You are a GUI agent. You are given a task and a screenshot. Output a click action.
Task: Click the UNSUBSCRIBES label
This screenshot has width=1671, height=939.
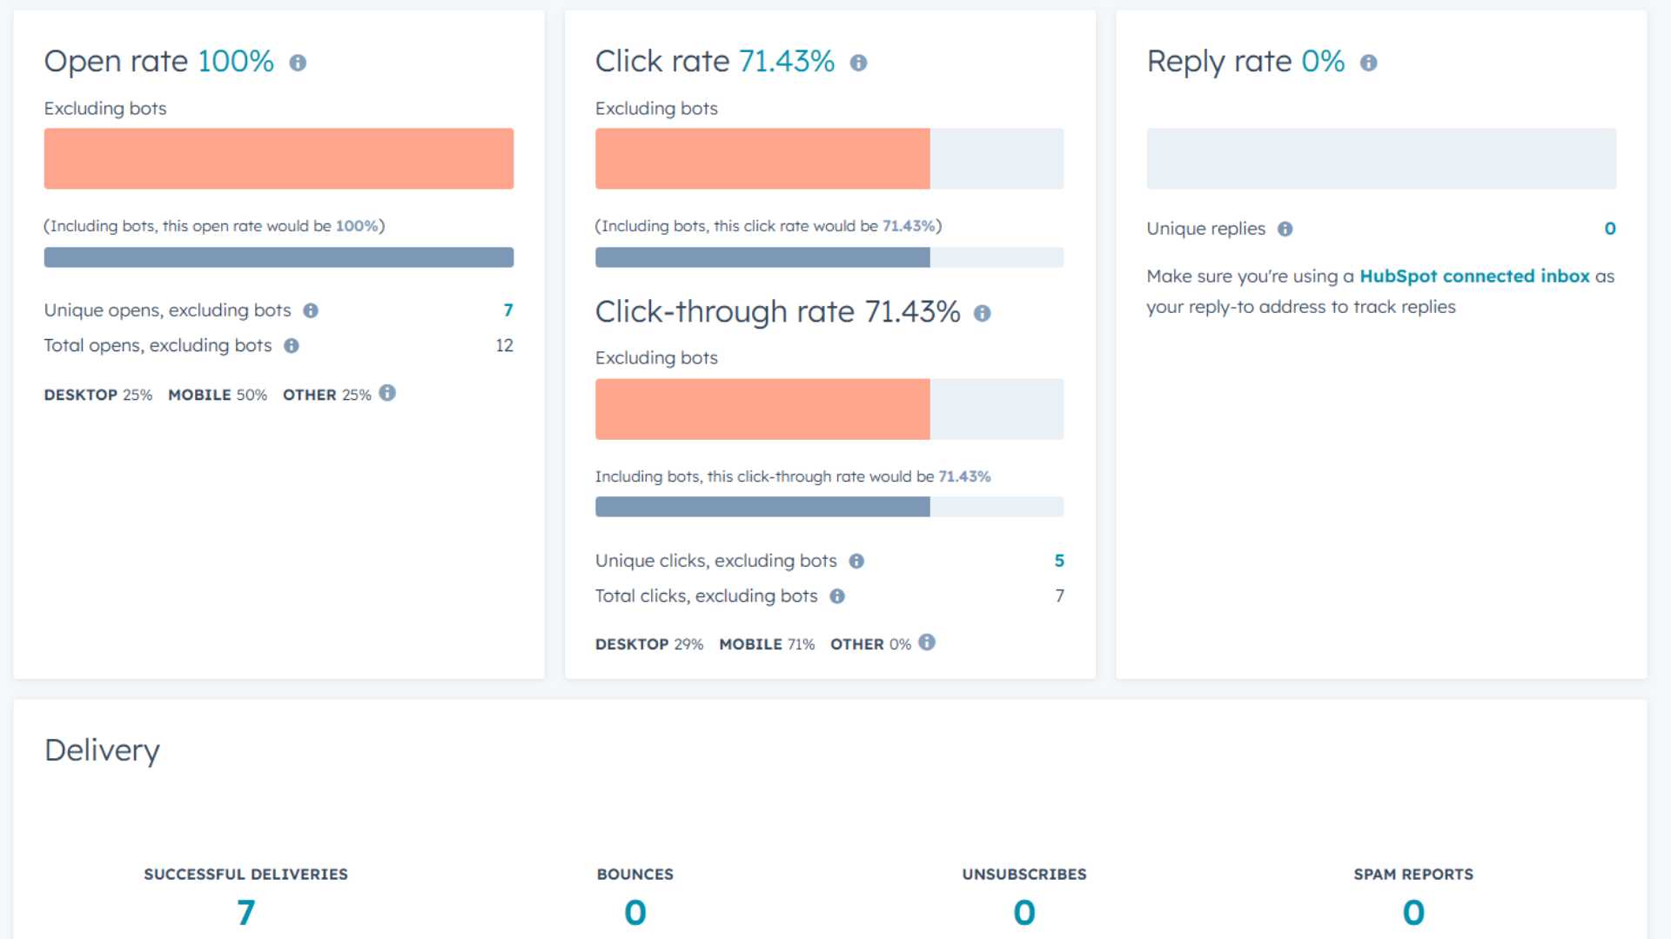pyautogui.click(x=1024, y=875)
